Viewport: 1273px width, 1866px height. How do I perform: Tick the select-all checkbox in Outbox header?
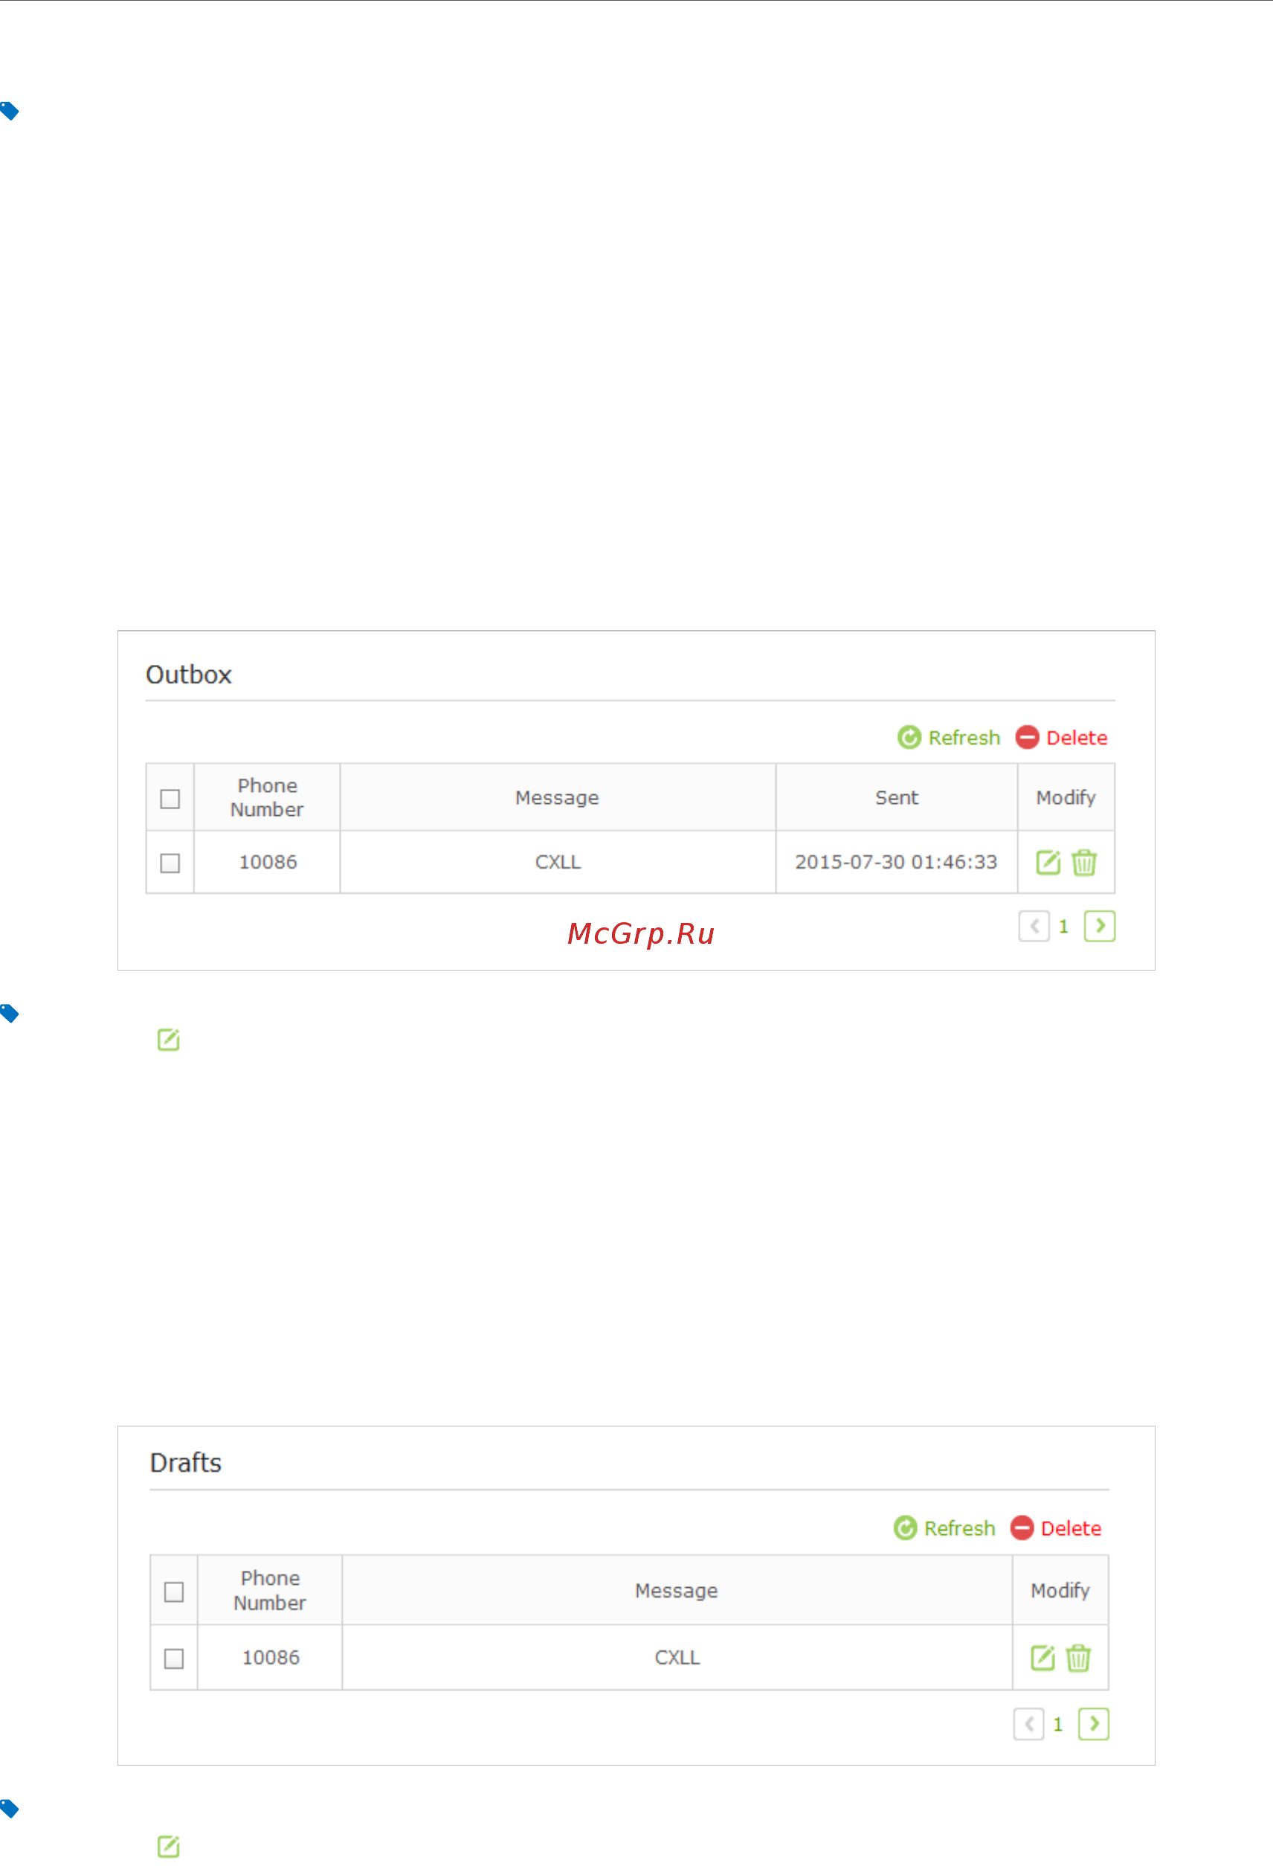pyautogui.click(x=170, y=799)
